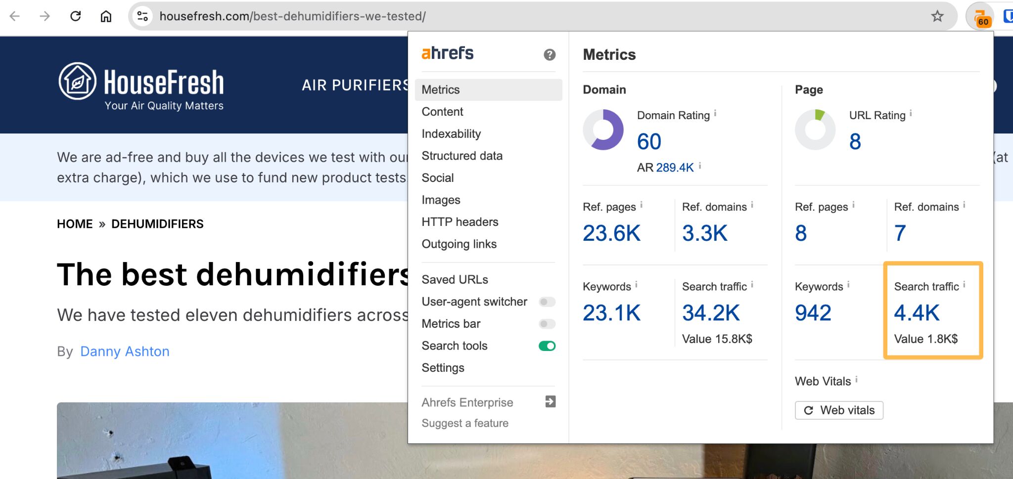1013x479 pixels.
Task: Click the Web vitals button
Action: pos(839,410)
